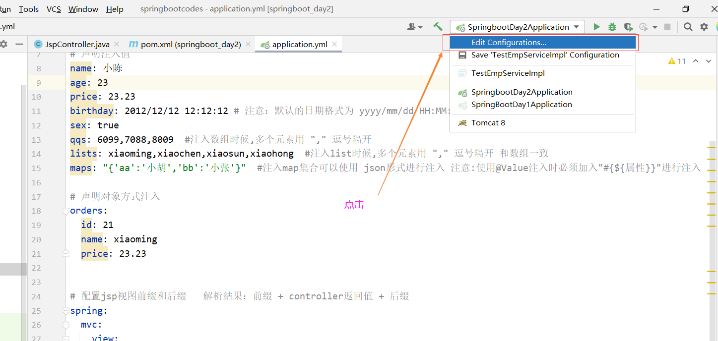The width and height of the screenshot is (718, 341).
Task: Click the Stop square icon
Action: 667,27
